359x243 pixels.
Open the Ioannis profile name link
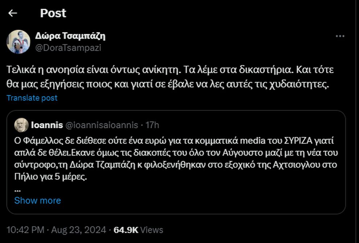[x=47, y=125]
